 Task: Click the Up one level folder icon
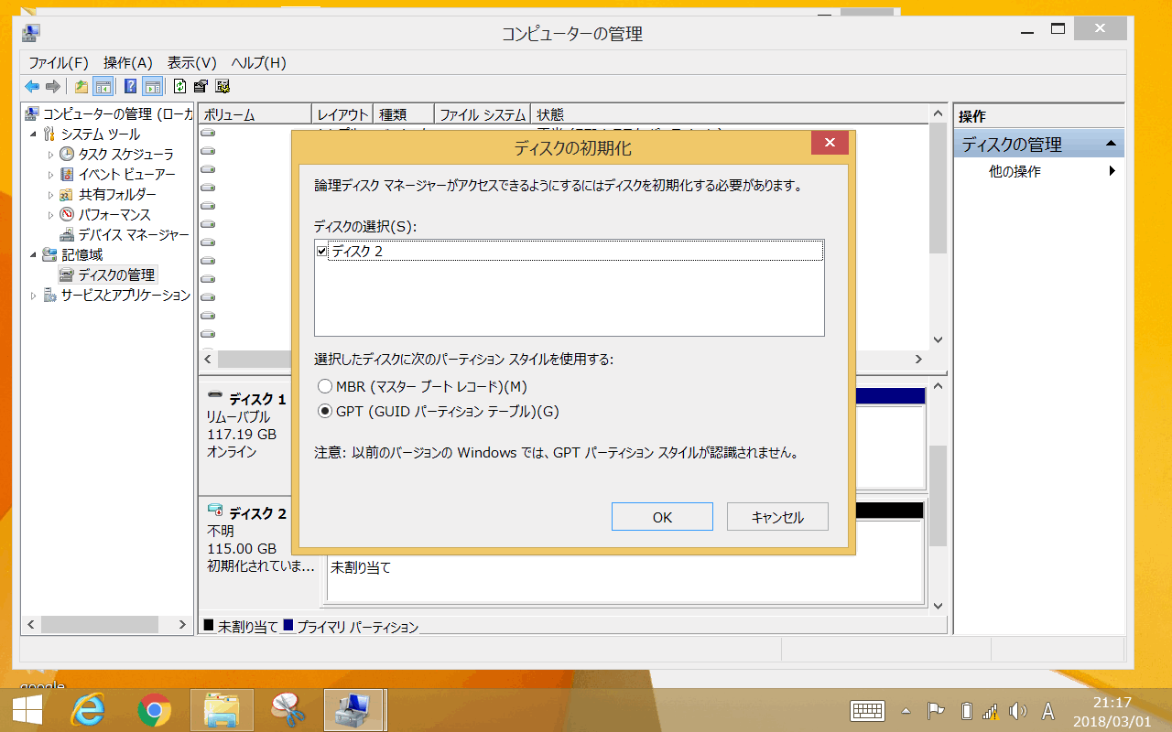coord(81,87)
